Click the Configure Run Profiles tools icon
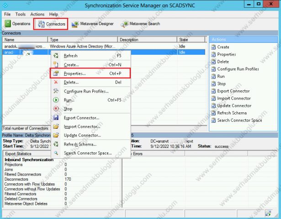Viewport: 281px width, 219px height. 56,91
